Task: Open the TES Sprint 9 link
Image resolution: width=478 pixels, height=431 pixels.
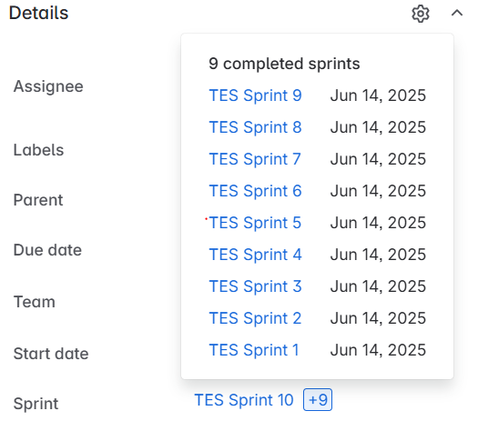Action: 255,95
